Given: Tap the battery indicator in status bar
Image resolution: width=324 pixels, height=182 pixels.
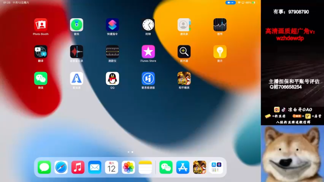Looking at the screenshot, I should pos(254,2).
